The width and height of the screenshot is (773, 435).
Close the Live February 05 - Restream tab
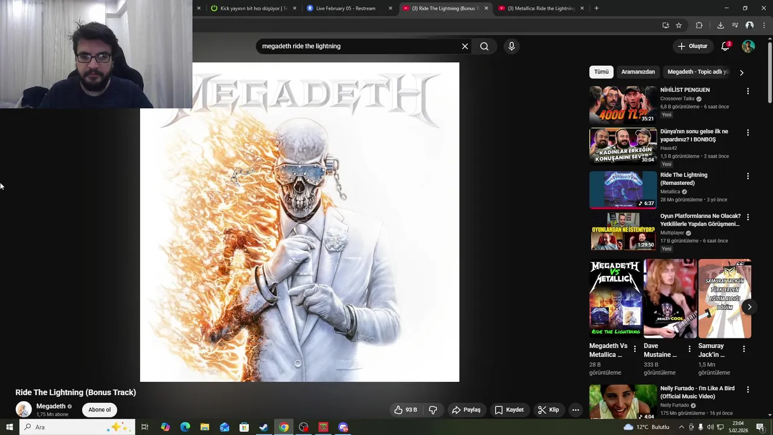[390, 8]
